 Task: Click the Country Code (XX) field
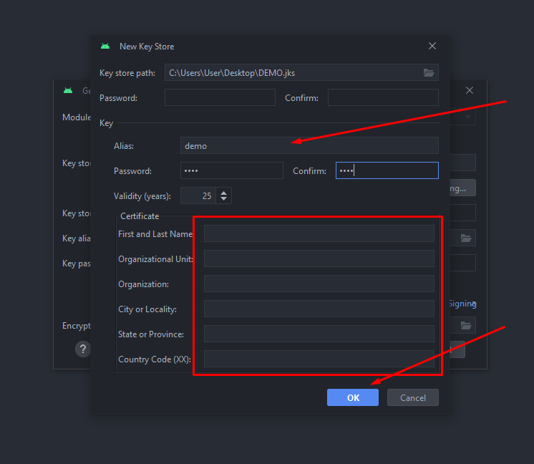(x=319, y=359)
